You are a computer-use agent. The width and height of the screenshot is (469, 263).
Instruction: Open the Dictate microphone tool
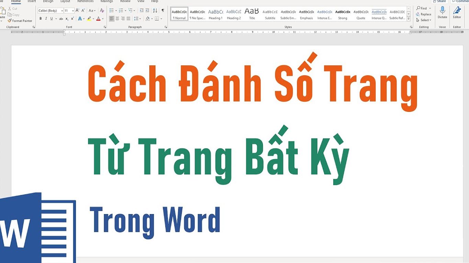point(442,12)
